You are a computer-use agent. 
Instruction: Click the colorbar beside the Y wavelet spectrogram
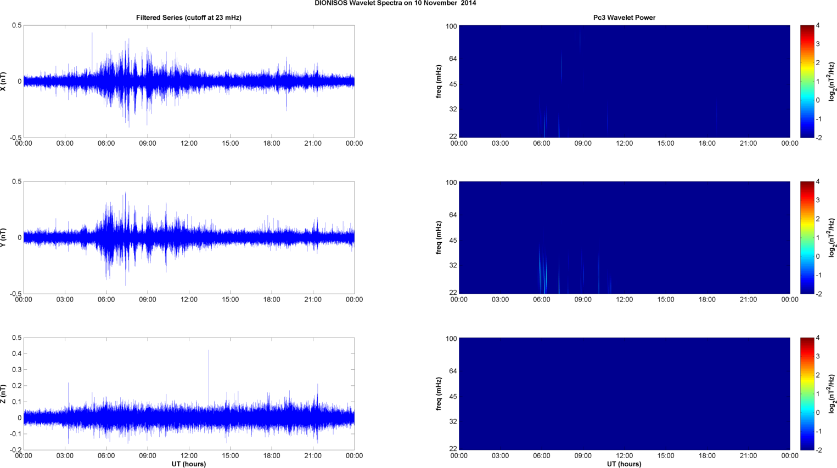pyautogui.click(x=807, y=238)
